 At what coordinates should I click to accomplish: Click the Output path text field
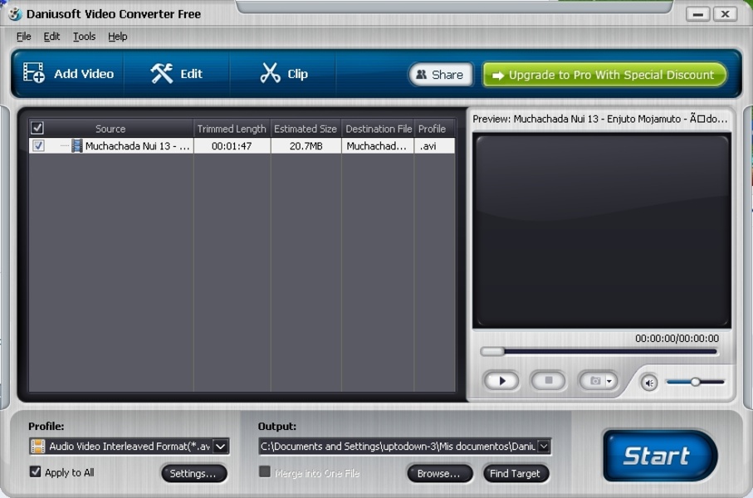(x=398, y=447)
